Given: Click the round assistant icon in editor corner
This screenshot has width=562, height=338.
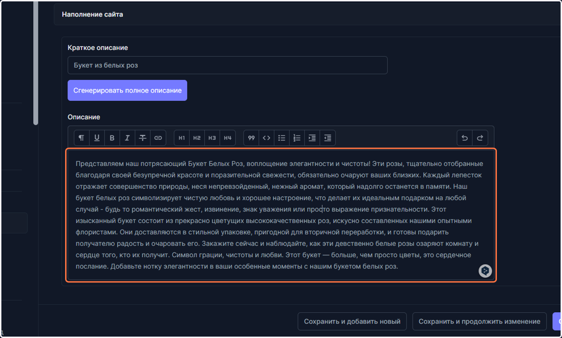Looking at the screenshot, I should click(485, 271).
